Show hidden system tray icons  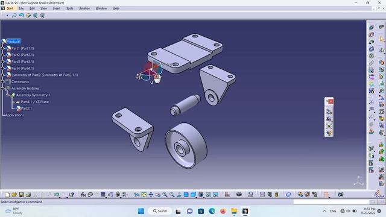click(324, 211)
